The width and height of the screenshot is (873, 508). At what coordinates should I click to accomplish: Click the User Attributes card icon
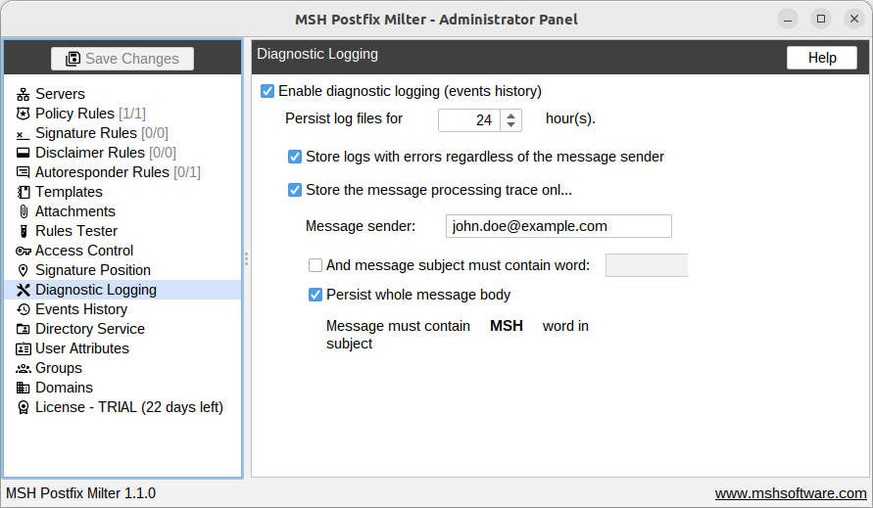click(23, 348)
